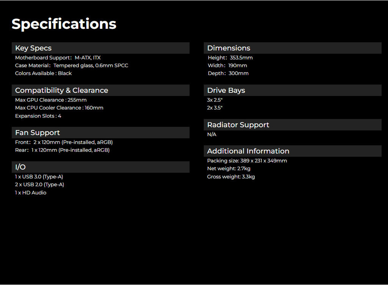Click the I/O section header
This screenshot has height=285, width=388.
[20, 167]
